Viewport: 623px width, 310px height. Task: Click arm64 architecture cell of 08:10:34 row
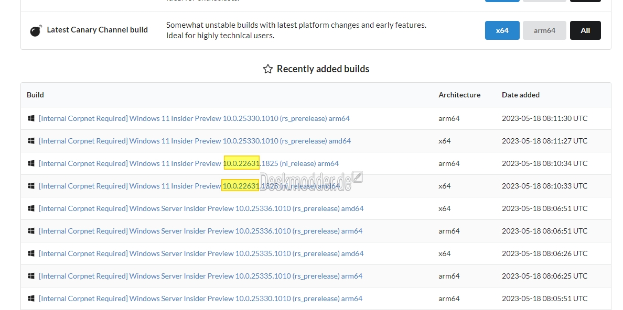[449, 163]
